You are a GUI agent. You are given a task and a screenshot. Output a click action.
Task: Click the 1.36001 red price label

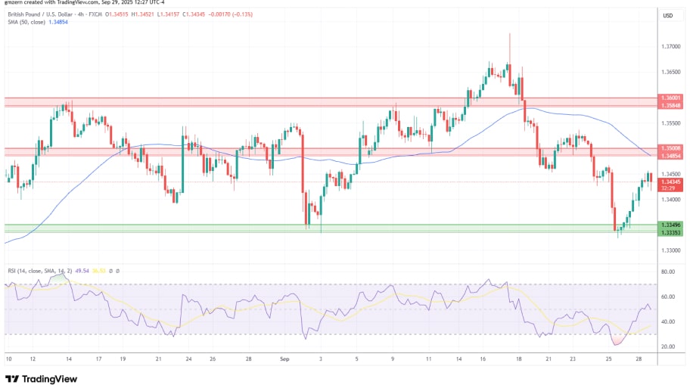670,98
